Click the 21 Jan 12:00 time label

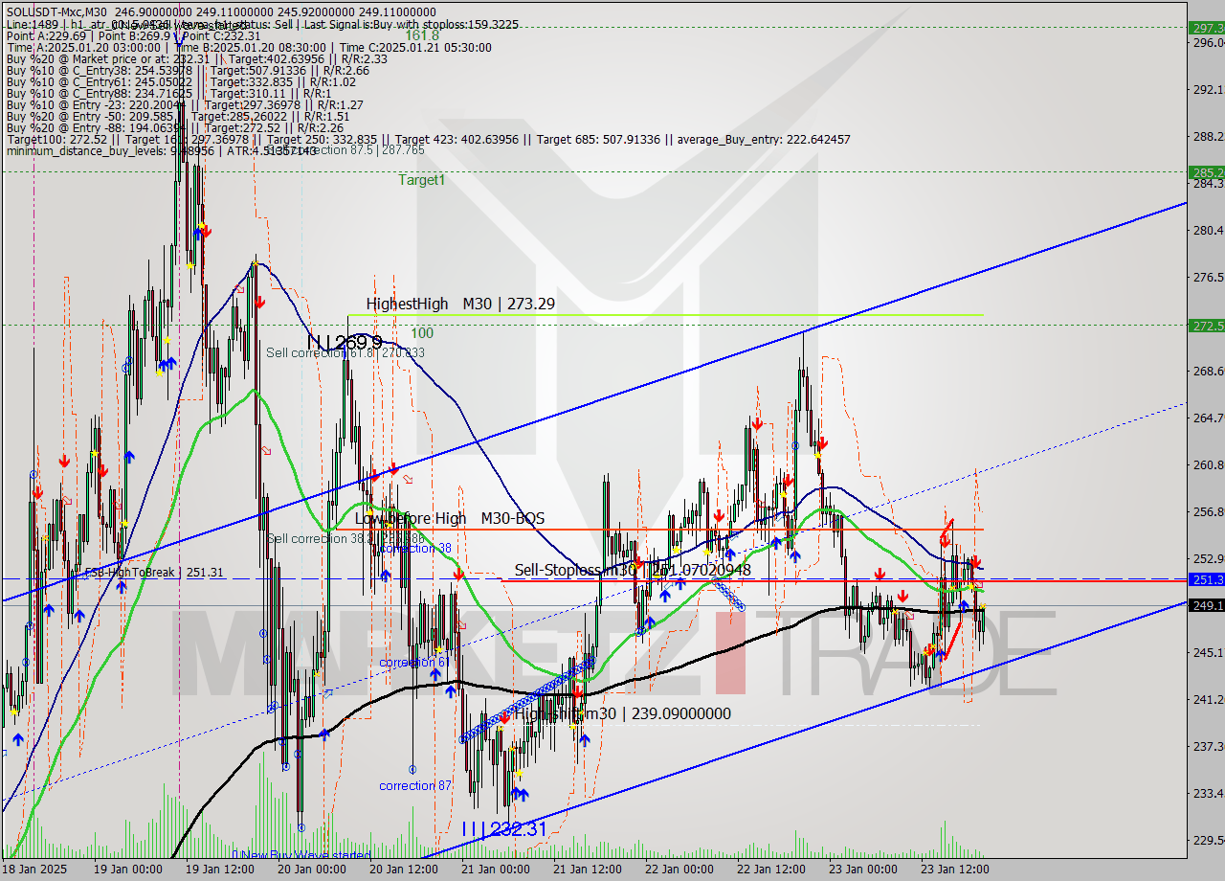tap(588, 870)
